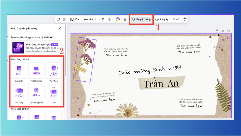Click the add page icon above canvas

pos(229,31)
